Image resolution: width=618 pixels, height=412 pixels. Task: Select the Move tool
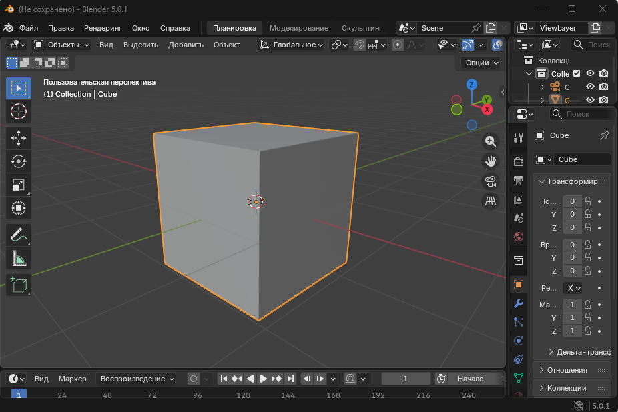(19, 138)
